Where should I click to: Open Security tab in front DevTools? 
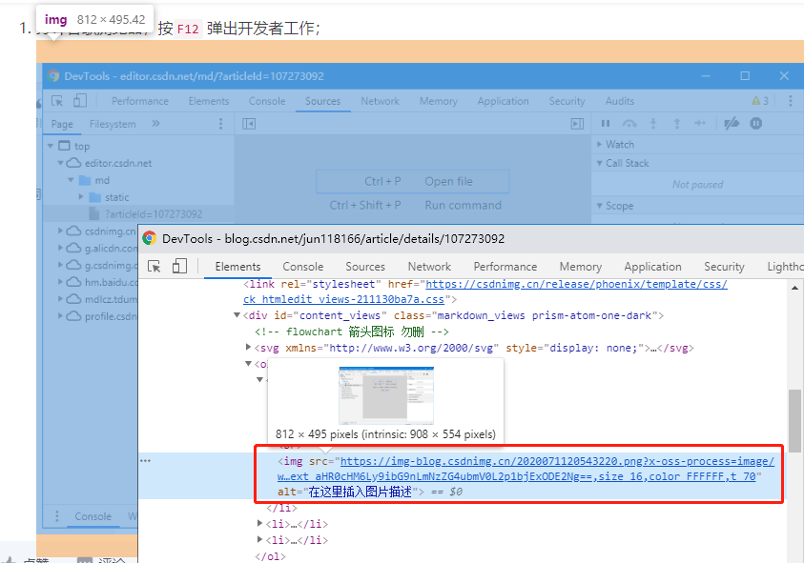point(724,267)
